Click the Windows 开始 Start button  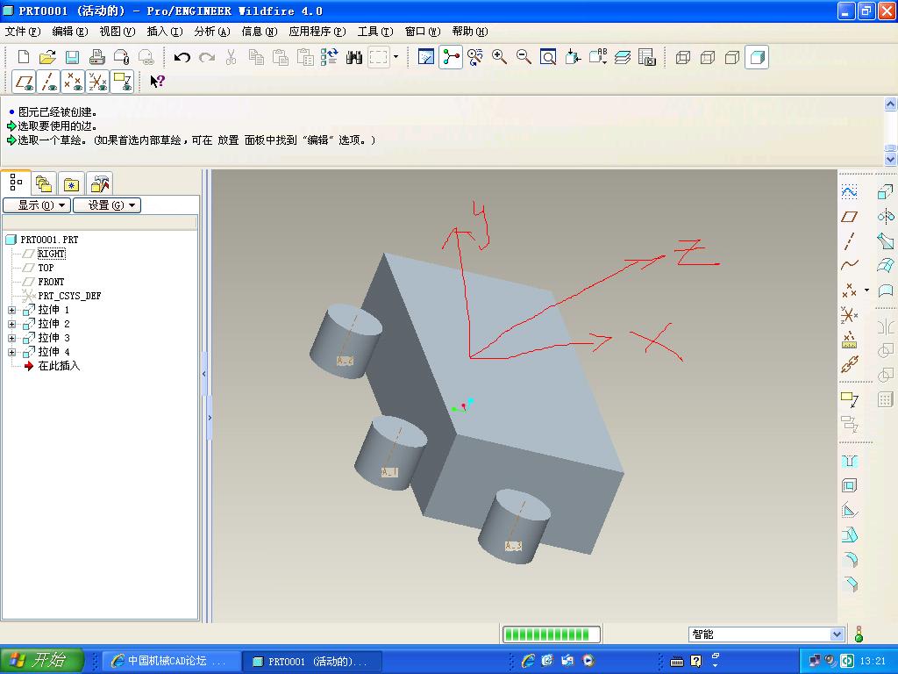tap(42, 660)
